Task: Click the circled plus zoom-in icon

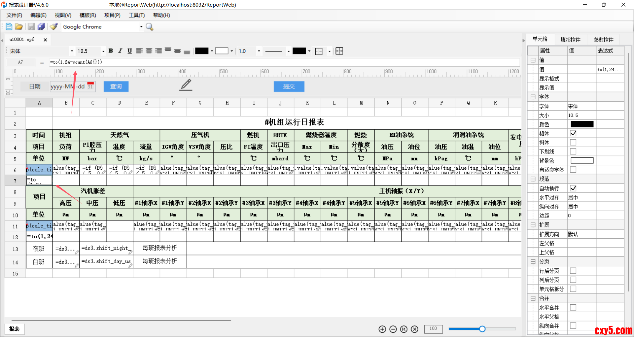Action: click(x=382, y=329)
